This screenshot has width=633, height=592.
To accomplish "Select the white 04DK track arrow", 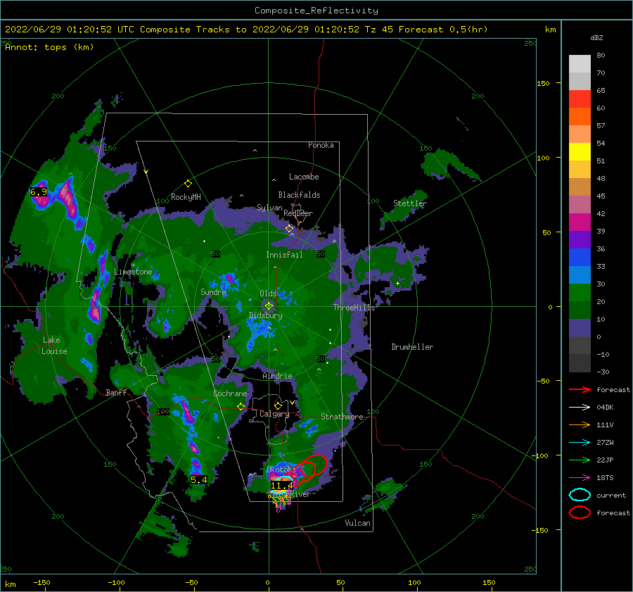I will coord(580,408).
